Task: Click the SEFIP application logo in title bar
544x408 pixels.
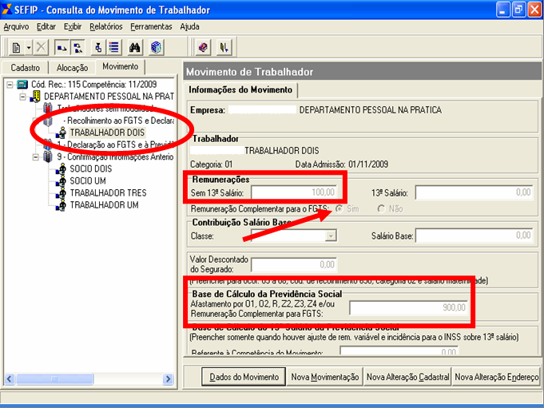Action: [7, 10]
